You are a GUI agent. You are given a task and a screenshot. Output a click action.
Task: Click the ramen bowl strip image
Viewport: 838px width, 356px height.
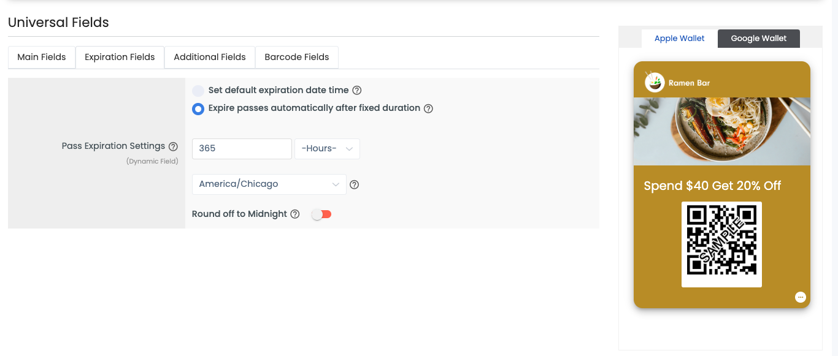click(722, 132)
